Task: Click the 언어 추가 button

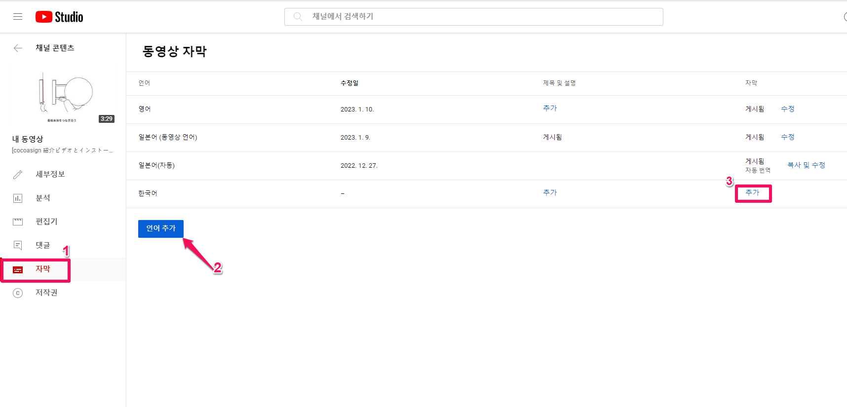Action: 161,228
